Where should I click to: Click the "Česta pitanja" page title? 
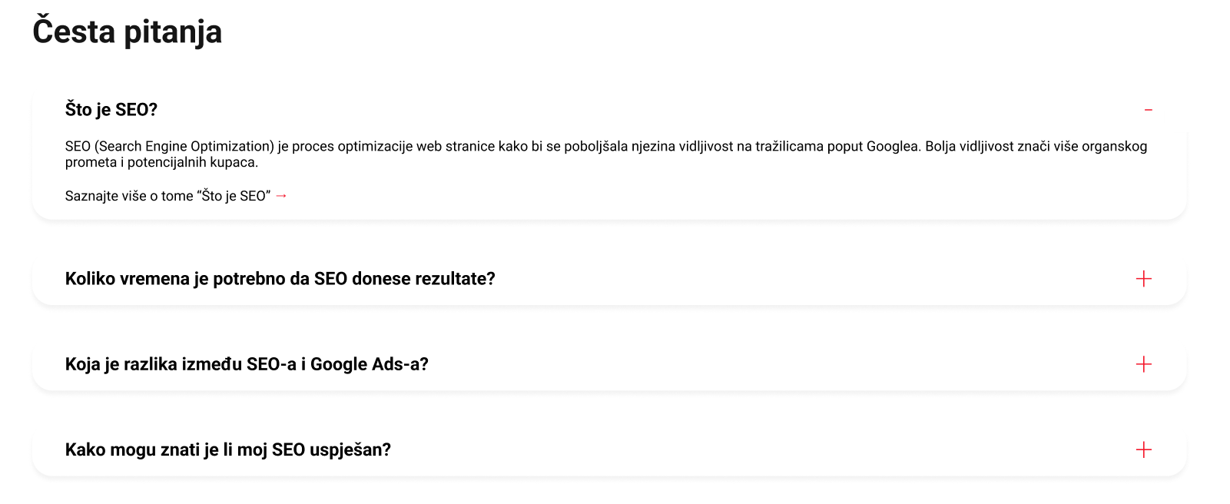point(126,31)
